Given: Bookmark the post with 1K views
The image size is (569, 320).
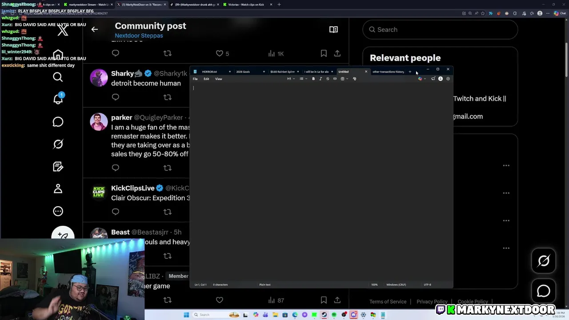Looking at the screenshot, I should (324, 53).
